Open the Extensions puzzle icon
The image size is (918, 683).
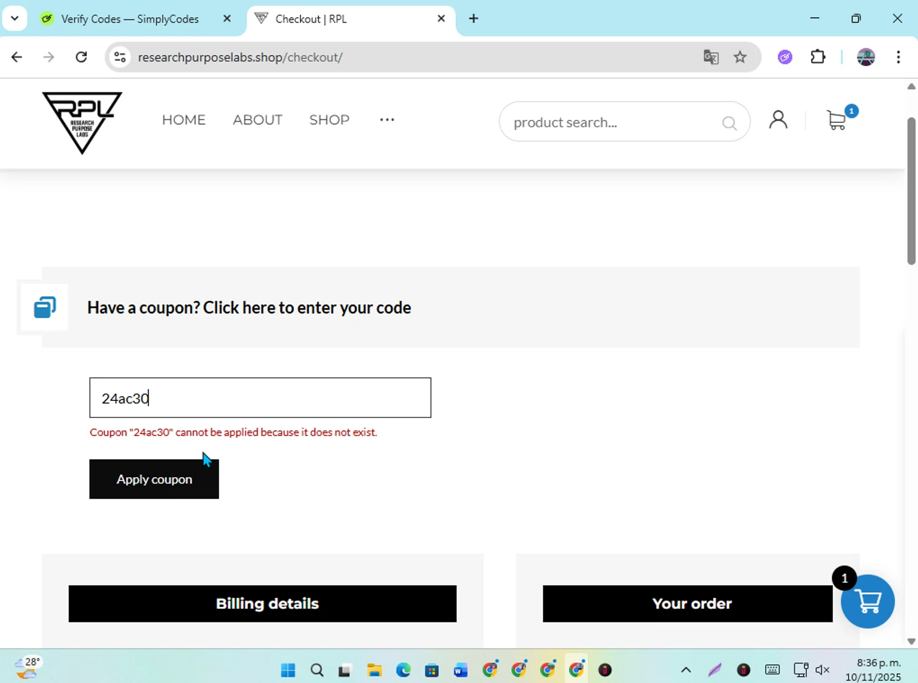(818, 57)
